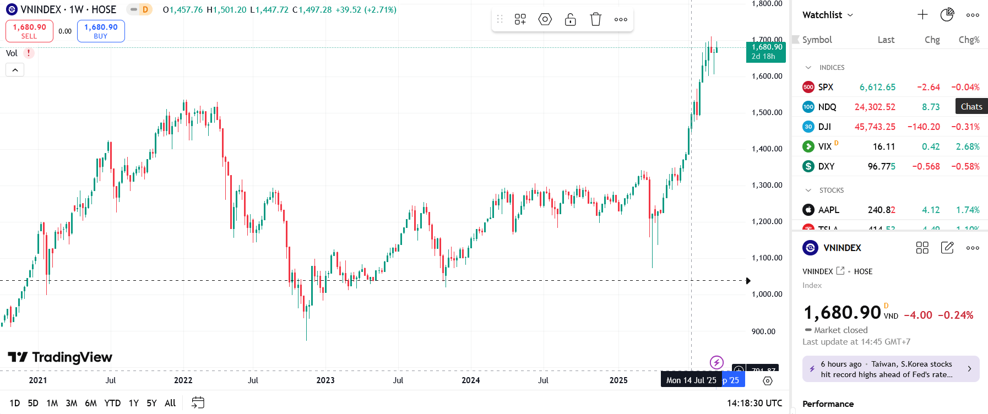Select the YTD time range
This screenshot has height=414, width=988.
click(x=112, y=403)
